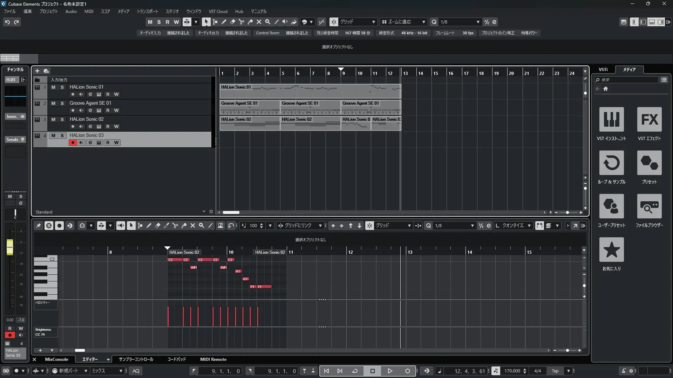Open VST Instruments in the Media panel
The height and width of the screenshot is (378, 673).
point(611,120)
